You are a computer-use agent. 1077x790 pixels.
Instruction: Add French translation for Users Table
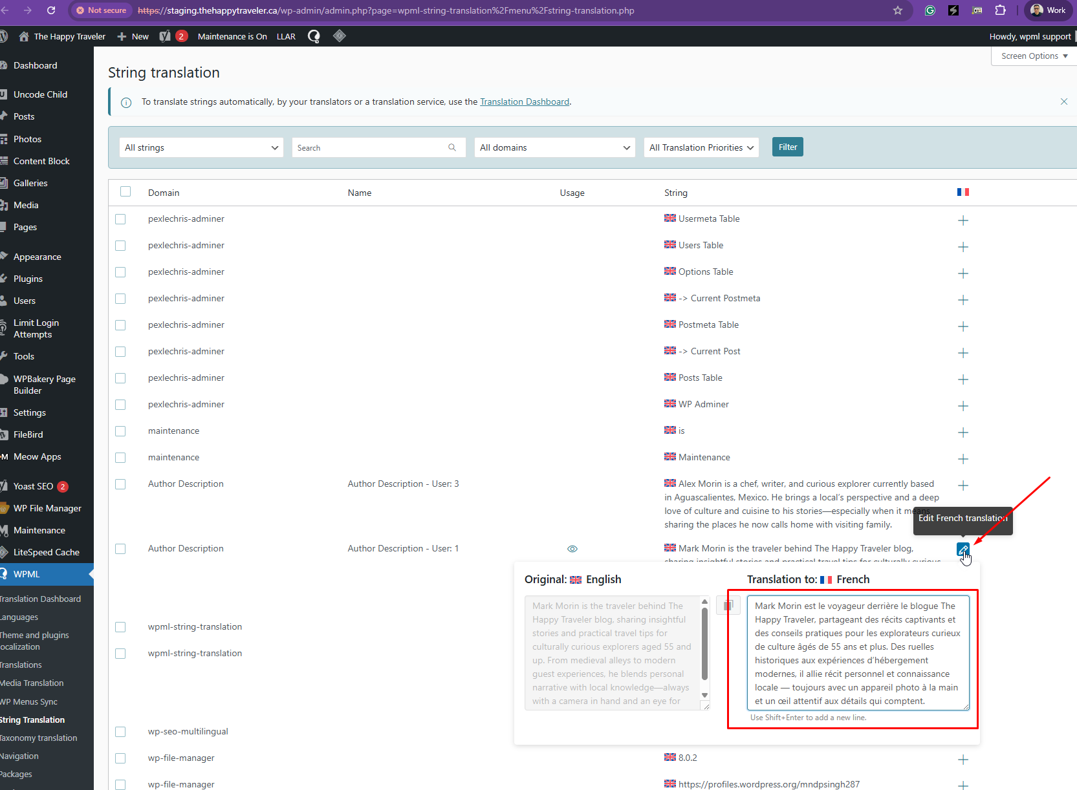[x=963, y=247]
